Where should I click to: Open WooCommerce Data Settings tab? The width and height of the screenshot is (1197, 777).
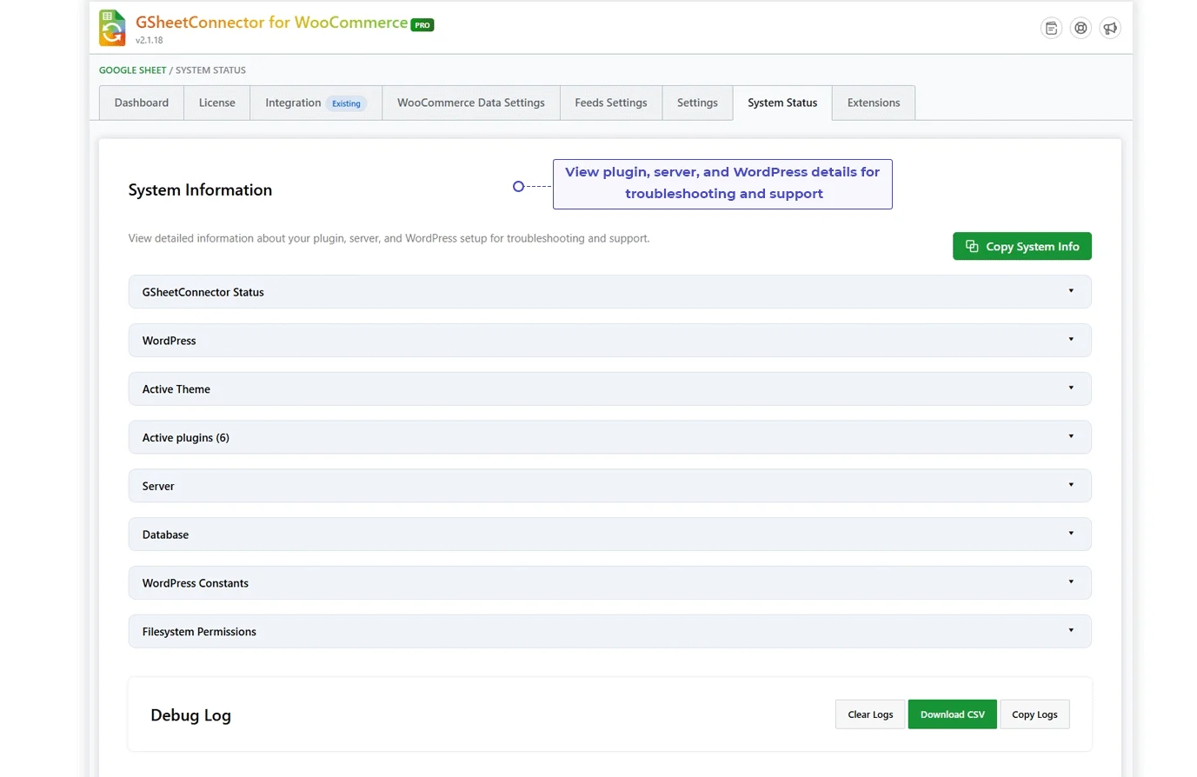point(471,103)
